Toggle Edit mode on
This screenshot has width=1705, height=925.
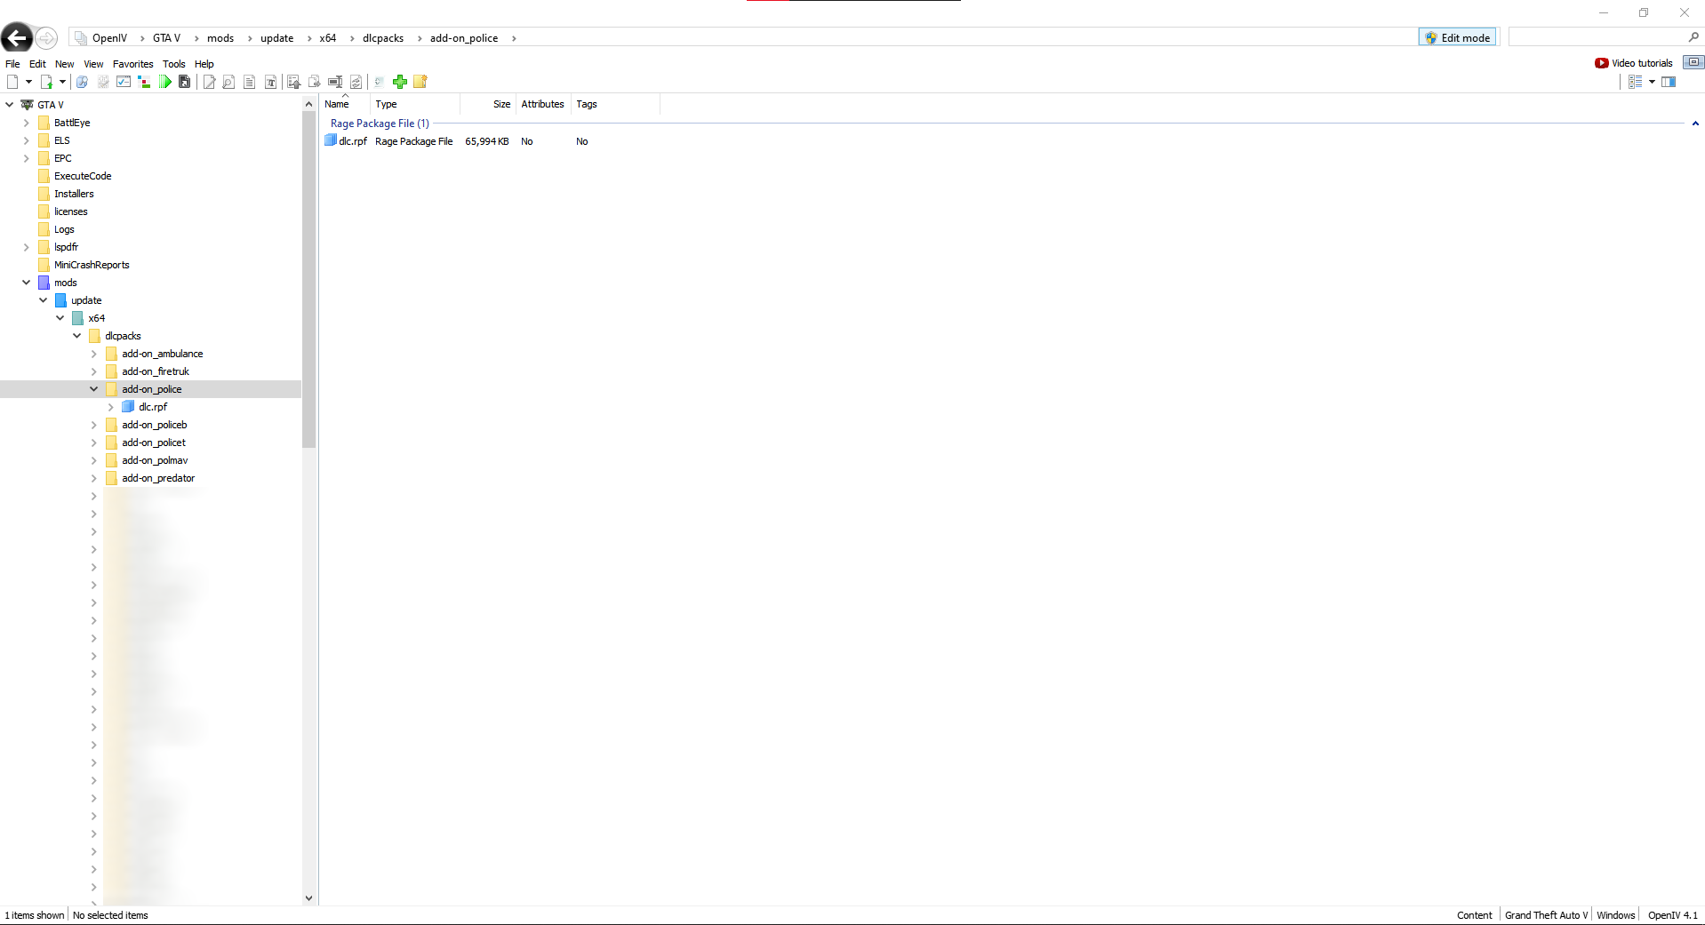pyautogui.click(x=1457, y=37)
